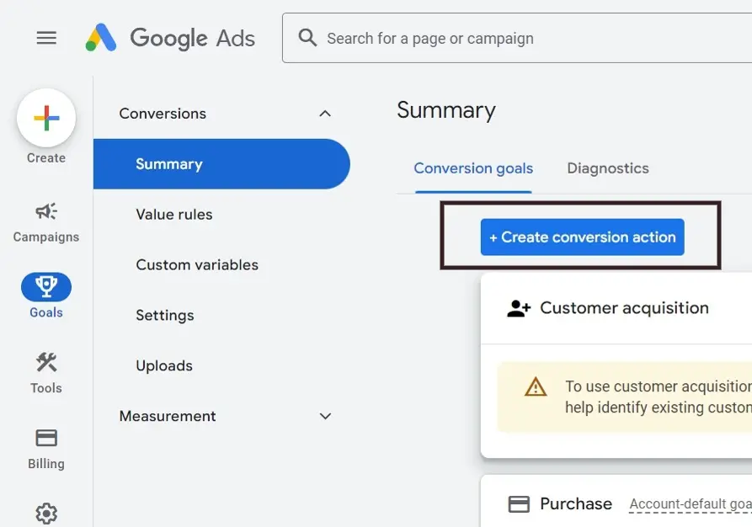Click the Create plus button
Viewport: 752px width, 527px height.
[46, 118]
